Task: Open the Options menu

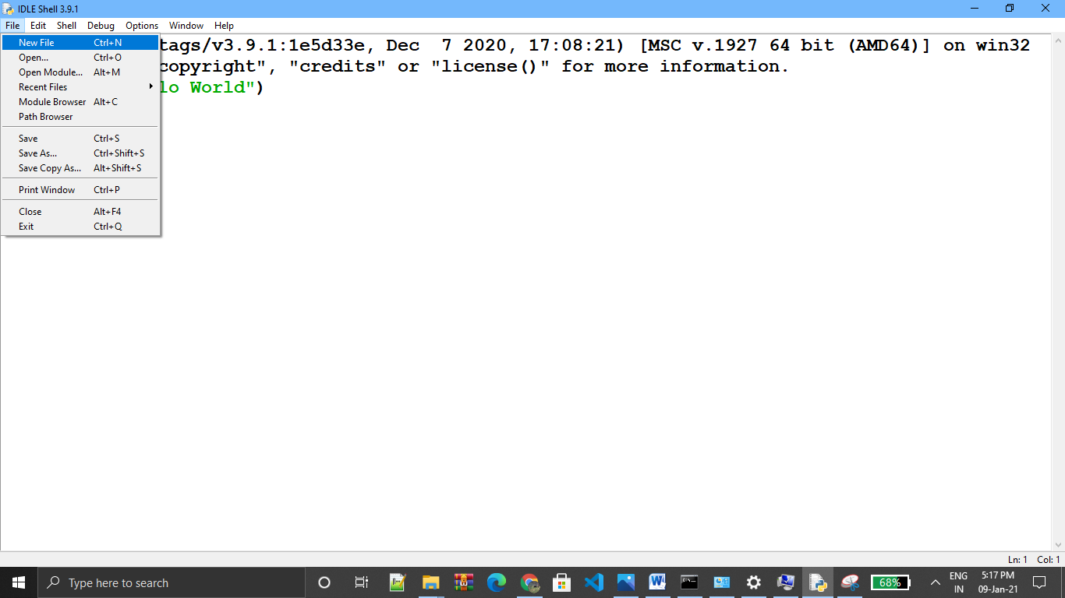Action: coord(142,26)
